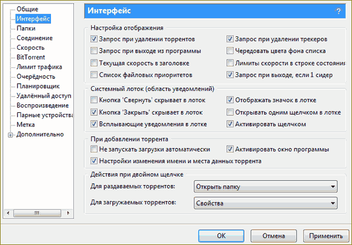Enable Лимиты скорости в строке состояния

229,63
